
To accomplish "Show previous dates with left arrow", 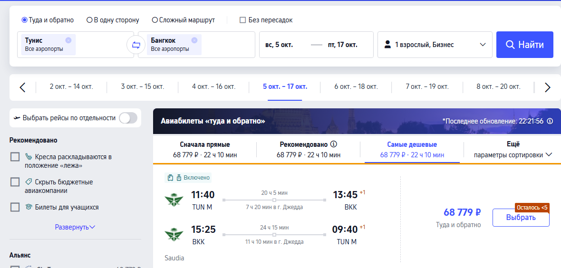I will point(22,87).
